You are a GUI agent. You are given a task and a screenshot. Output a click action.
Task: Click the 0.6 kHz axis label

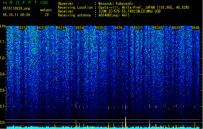point(2,123)
